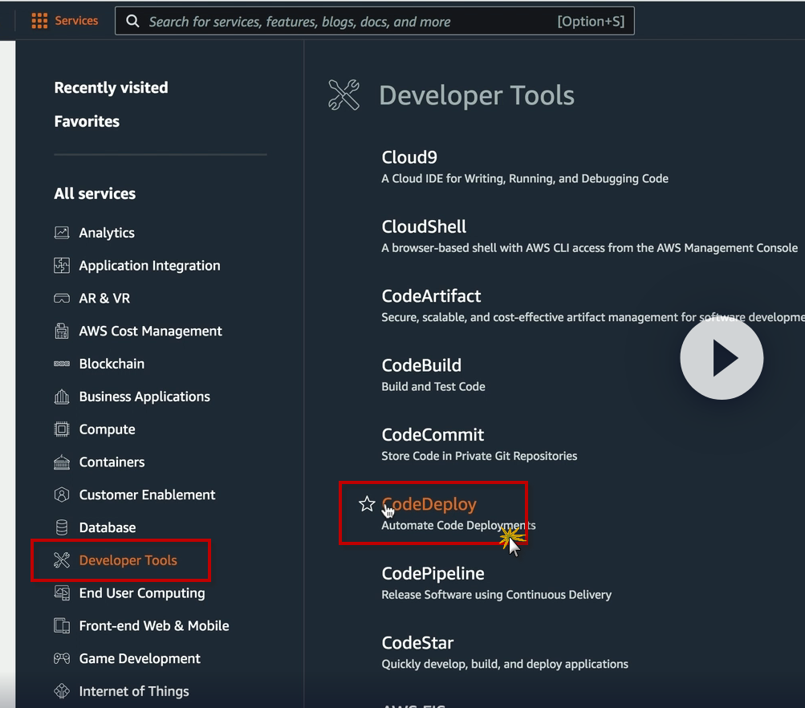Click the Compute chip icon

click(62, 429)
